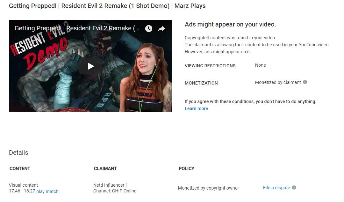Click the 'CONTENT' column header
The height and width of the screenshot is (202, 344).
coord(20,168)
